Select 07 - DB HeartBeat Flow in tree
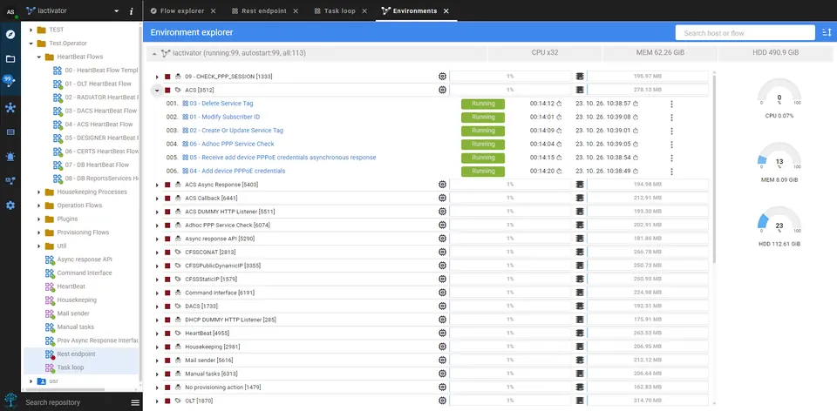The height and width of the screenshot is (411, 837). click(x=97, y=165)
